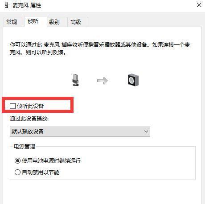Click the speaker illustration icon
Image resolution: width=205 pixels, height=204 pixels.
click(133, 80)
